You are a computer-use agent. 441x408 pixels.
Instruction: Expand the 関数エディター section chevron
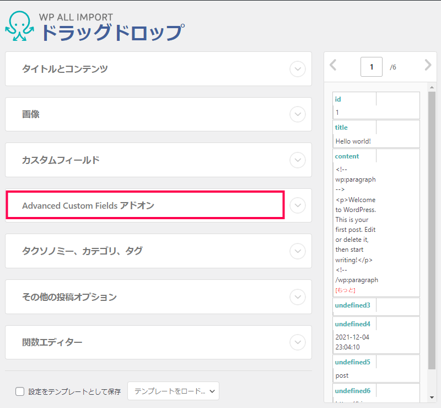click(298, 342)
